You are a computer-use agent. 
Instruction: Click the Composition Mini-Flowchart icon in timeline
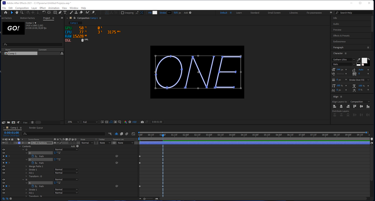tap(110, 134)
